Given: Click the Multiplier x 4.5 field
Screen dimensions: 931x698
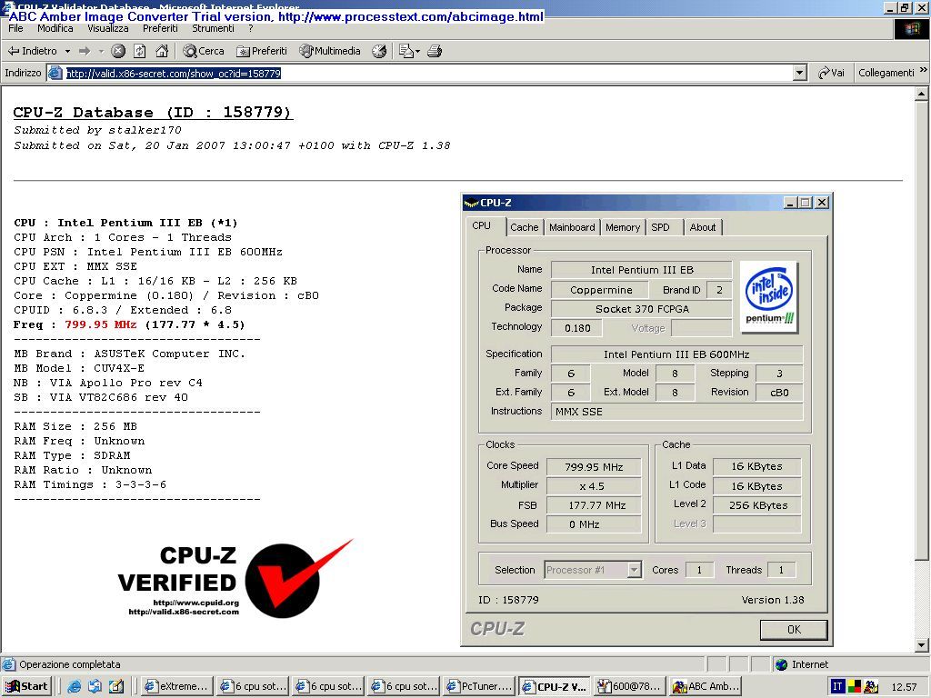Looking at the screenshot, I should pyautogui.click(x=594, y=486).
